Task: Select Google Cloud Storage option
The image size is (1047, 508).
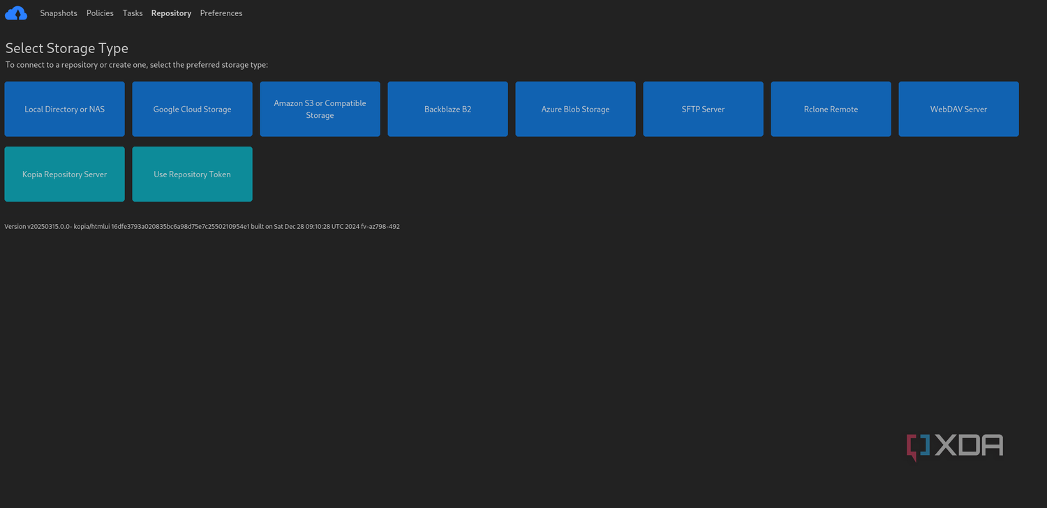Action: (x=193, y=109)
